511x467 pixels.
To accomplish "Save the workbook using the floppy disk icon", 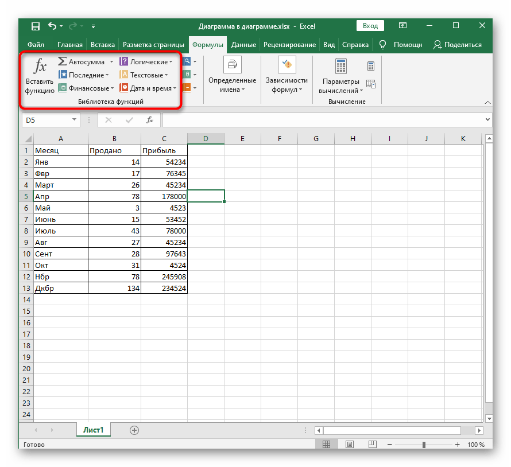I will click(x=36, y=26).
